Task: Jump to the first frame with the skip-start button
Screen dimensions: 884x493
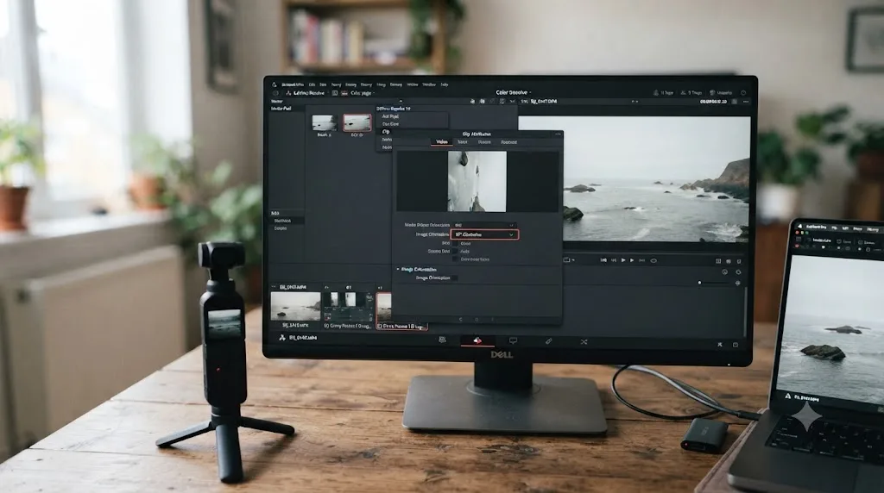Action: pos(603,260)
